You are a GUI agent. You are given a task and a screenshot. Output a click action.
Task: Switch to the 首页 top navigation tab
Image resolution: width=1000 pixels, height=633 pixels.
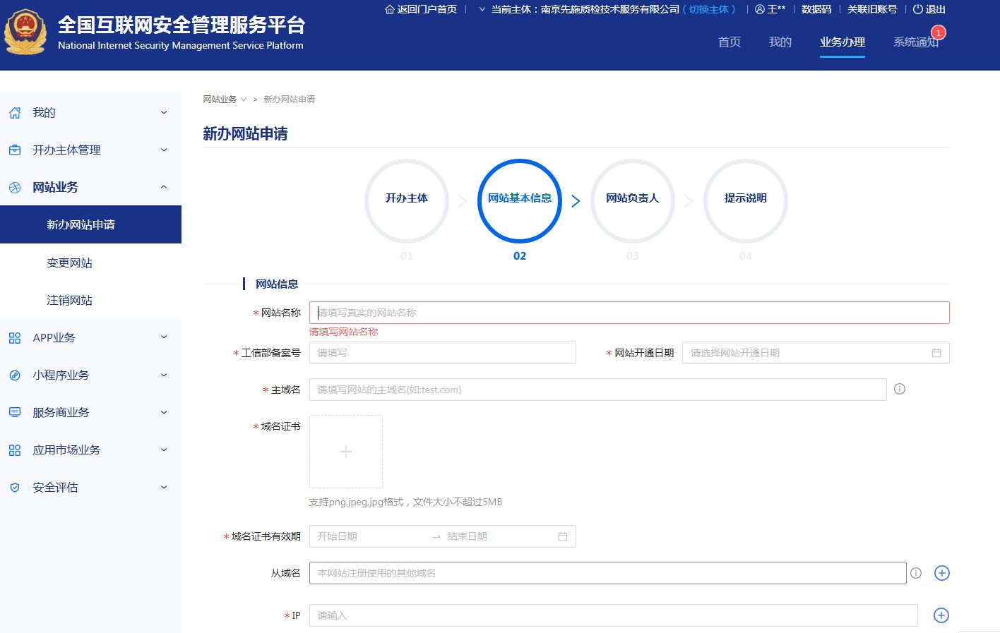pyautogui.click(x=729, y=42)
